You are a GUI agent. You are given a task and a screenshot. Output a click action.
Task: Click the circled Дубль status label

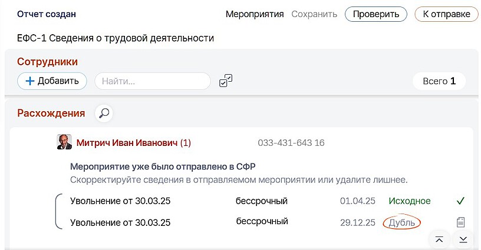[x=402, y=222]
